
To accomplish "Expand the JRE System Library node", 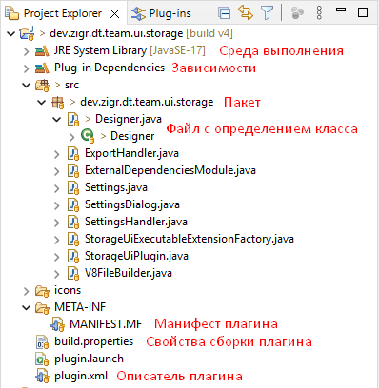I will 27,51.
